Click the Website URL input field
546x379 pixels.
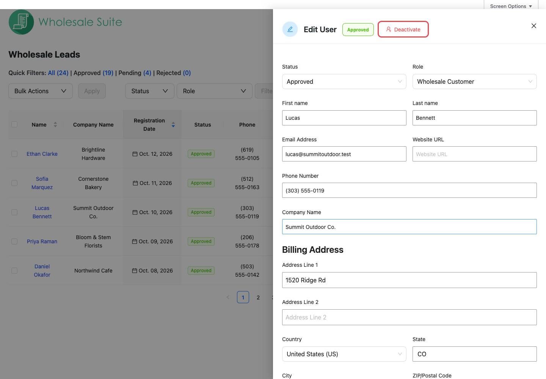475,154
